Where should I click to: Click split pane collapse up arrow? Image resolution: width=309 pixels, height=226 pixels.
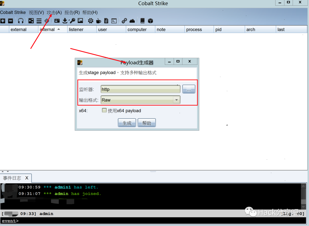coord(3,171)
